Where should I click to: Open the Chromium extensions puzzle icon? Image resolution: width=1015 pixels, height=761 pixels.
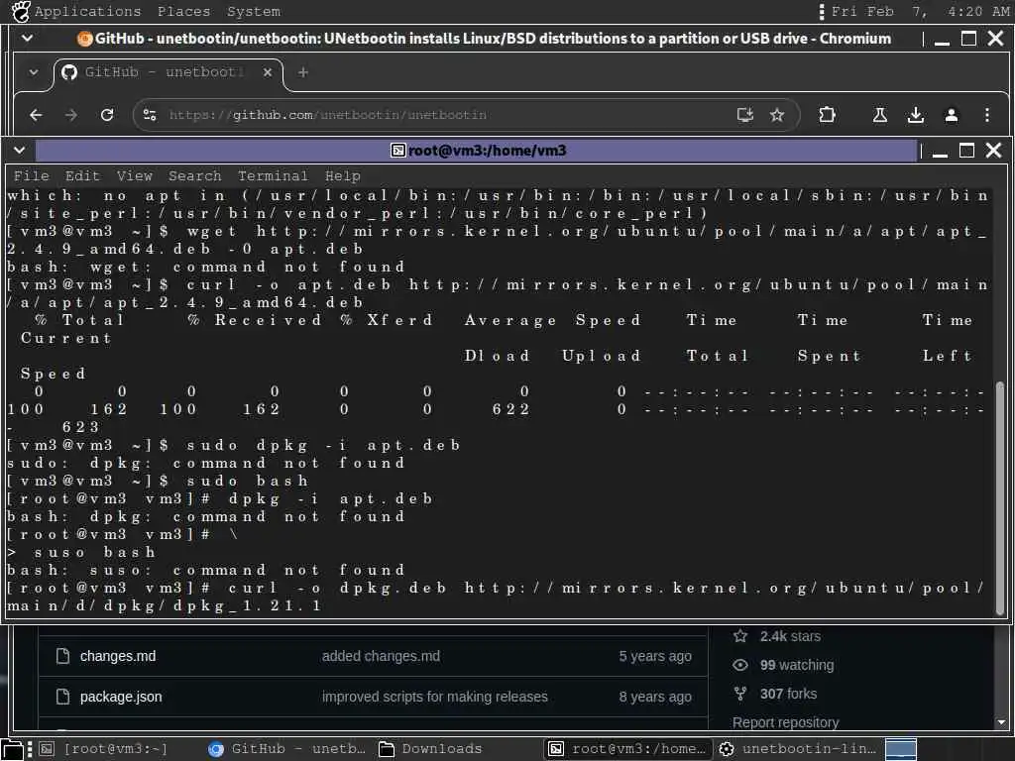[827, 115]
